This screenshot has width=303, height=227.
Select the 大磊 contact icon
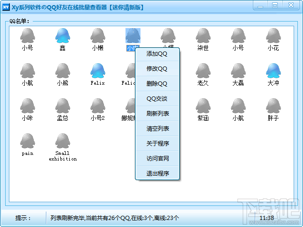coord(238,71)
